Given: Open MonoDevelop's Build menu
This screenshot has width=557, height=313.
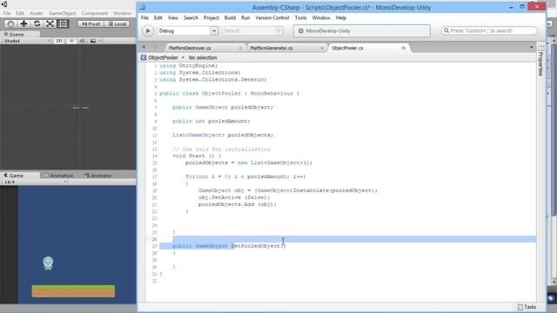Looking at the screenshot, I should (230, 17).
